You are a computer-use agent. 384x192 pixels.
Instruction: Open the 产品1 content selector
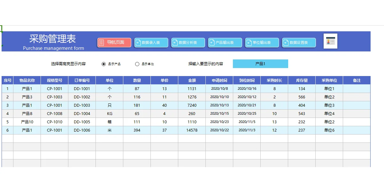[x=260, y=64]
